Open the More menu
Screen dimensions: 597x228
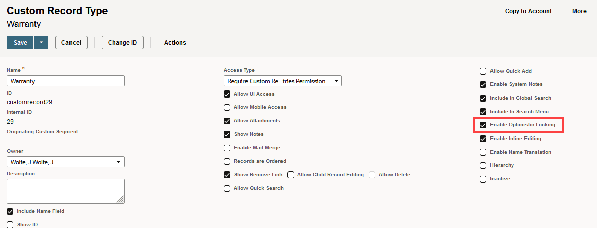point(579,11)
